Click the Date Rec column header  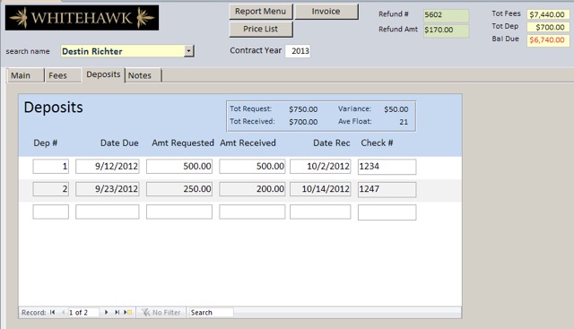click(331, 143)
